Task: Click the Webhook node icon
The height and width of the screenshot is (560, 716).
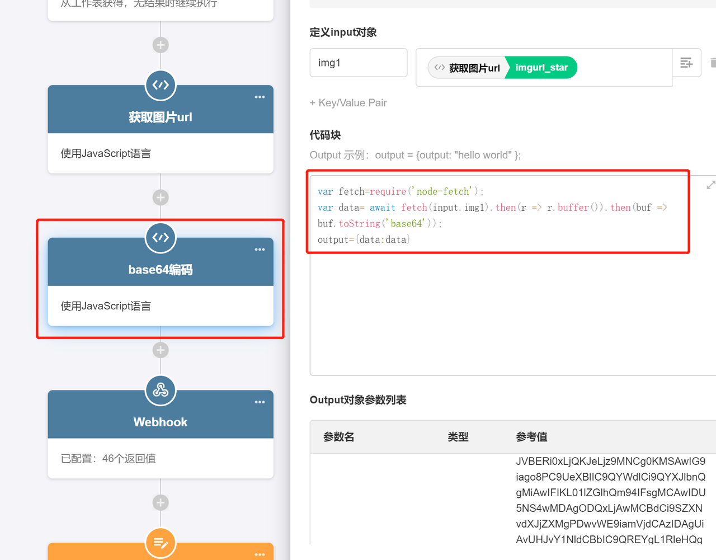Action: click(x=161, y=390)
